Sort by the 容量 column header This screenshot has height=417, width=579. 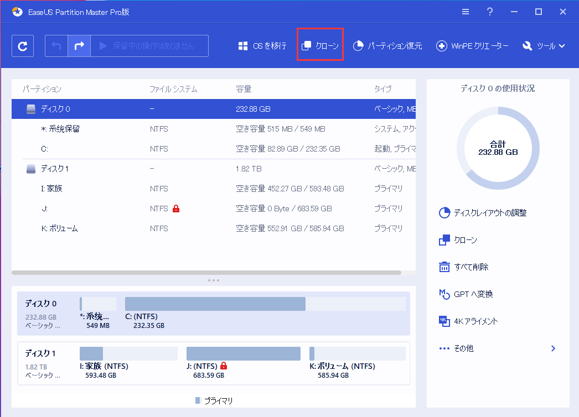point(244,89)
